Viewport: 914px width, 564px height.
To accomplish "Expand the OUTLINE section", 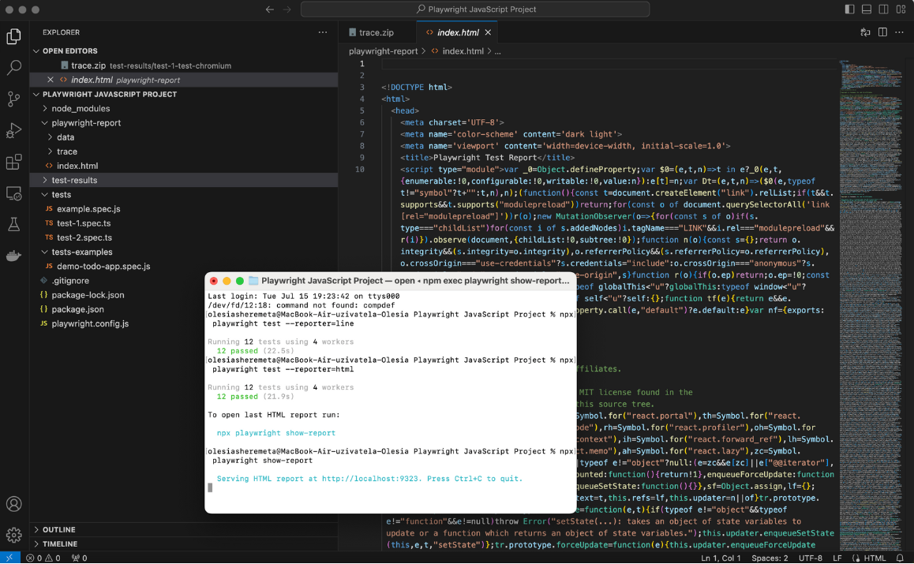I will 59,529.
